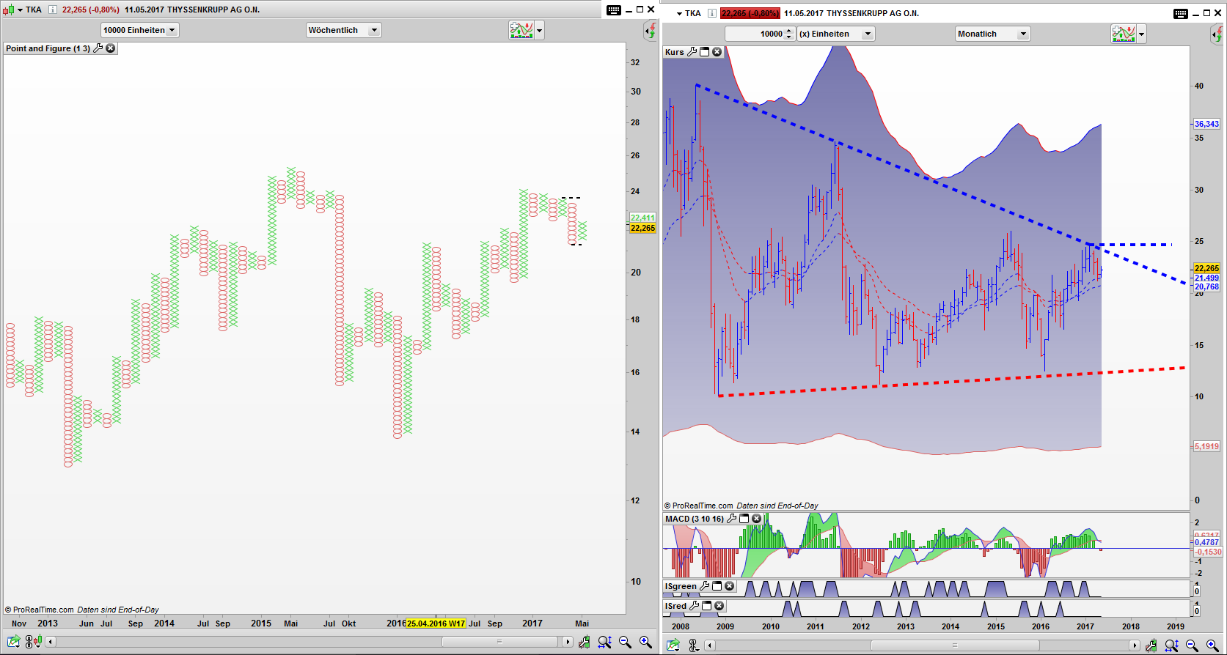Image resolution: width=1227 pixels, height=655 pixels.
Task: Open MACD (3 10 16) settings wrench
Action: coord(731,519)
